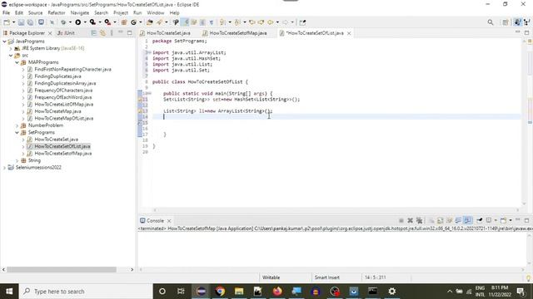Toggle Word Wrap toolbar button
This screenshot has height=299, width=533.
[x=194, y=22]
